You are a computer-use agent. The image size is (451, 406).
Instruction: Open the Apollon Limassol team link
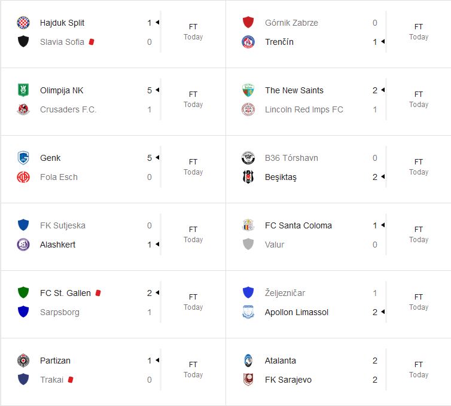pos(297,312)
